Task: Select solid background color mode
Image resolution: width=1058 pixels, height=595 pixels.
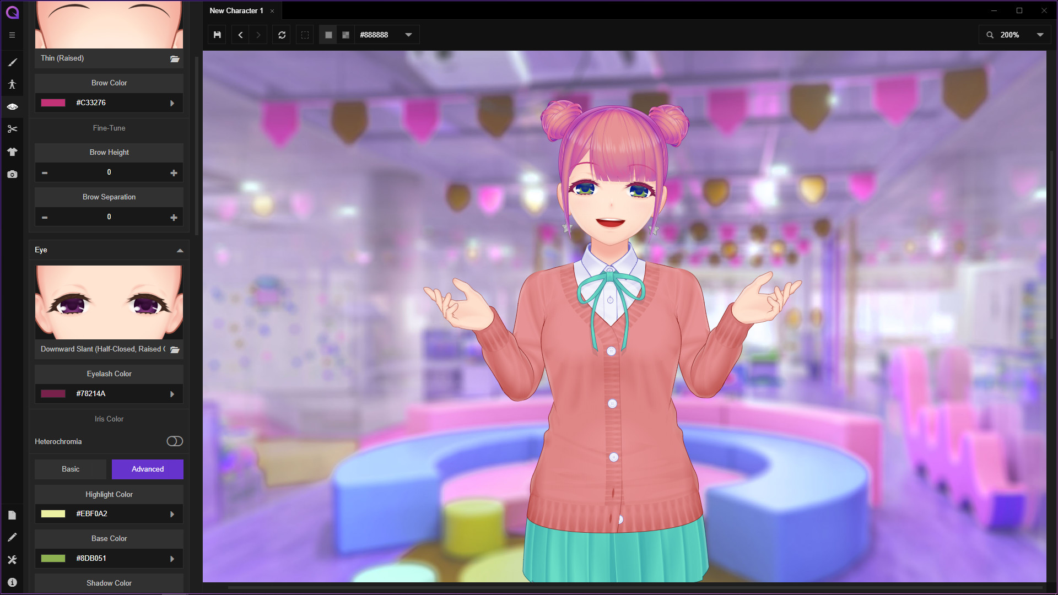Action: click(x=328, y=35)
